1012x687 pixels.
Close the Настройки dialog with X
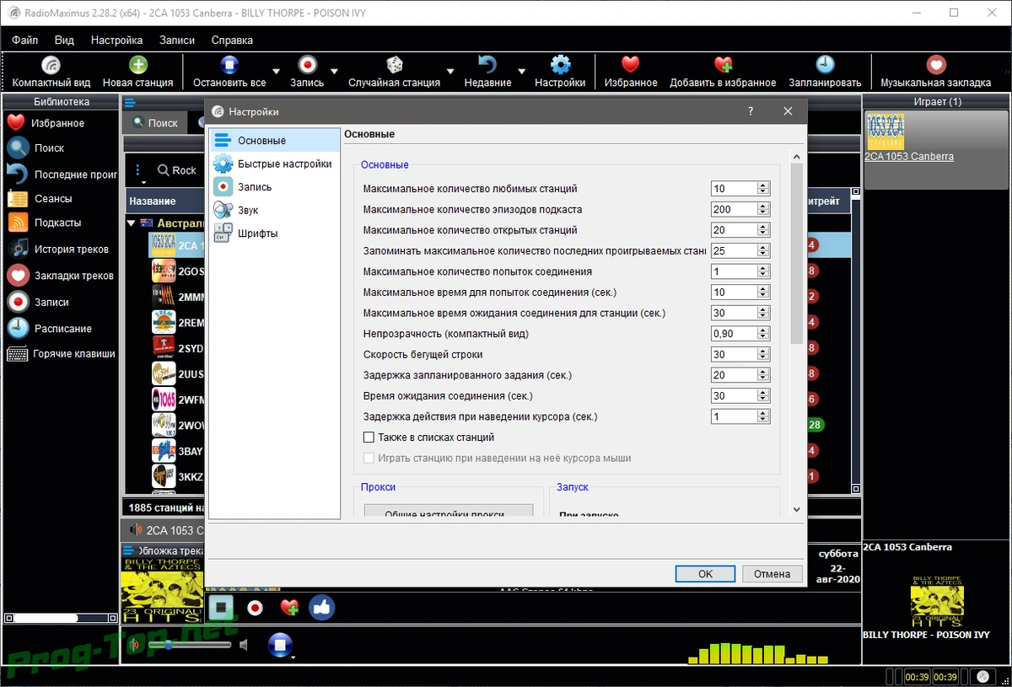coord(788,111)
